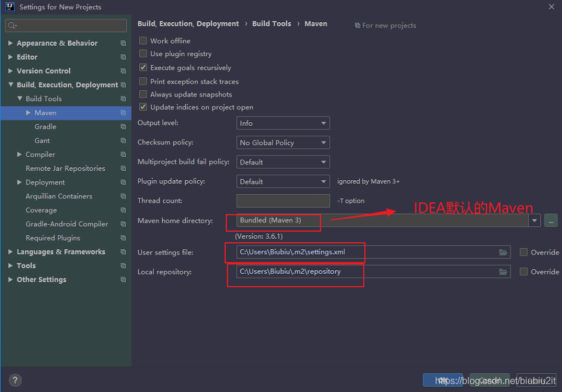
Task: Open the Output level dropdown
Action: pos(283,123)
